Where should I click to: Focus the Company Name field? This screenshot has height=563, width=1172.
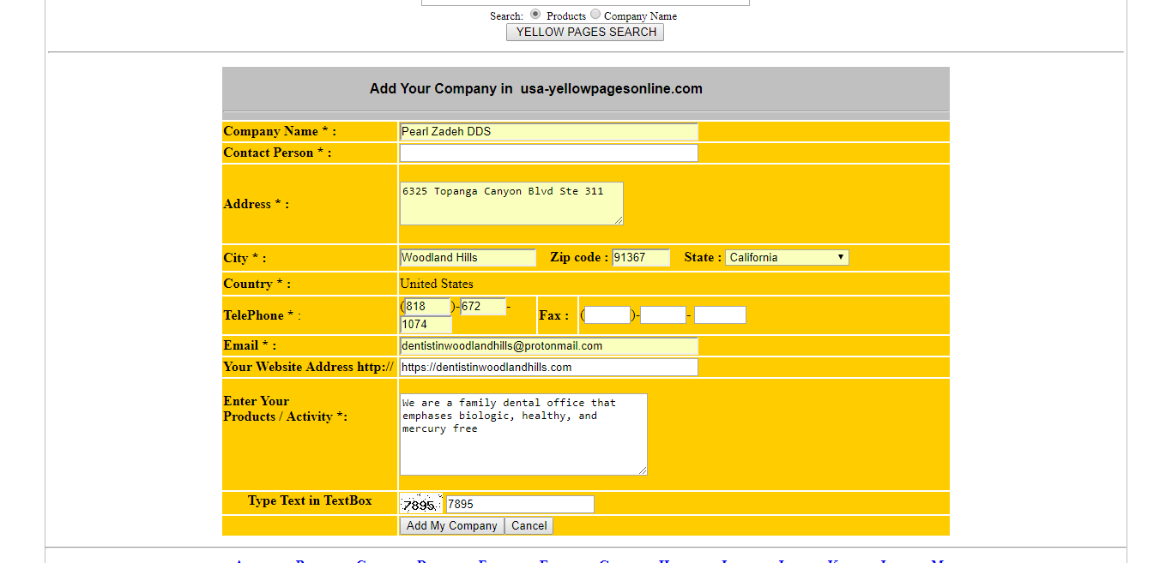[x=548, y=132]
